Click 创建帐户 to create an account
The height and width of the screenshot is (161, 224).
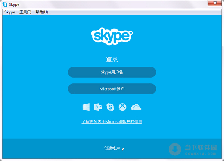[112, 148]
